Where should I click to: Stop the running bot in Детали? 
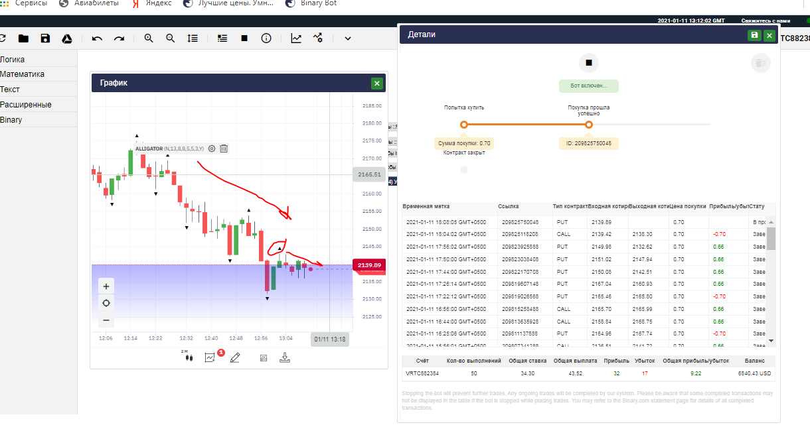coord(588,63)
